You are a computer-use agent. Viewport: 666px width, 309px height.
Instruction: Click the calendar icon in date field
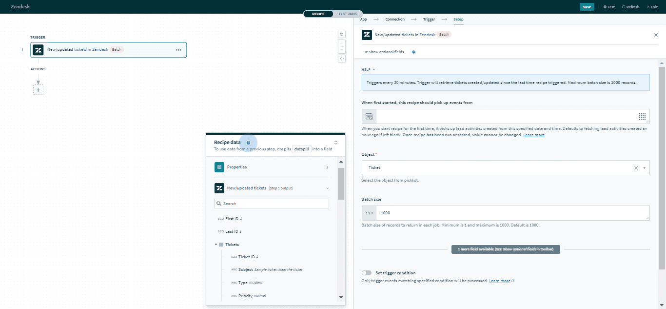click(x=369, y=116)
